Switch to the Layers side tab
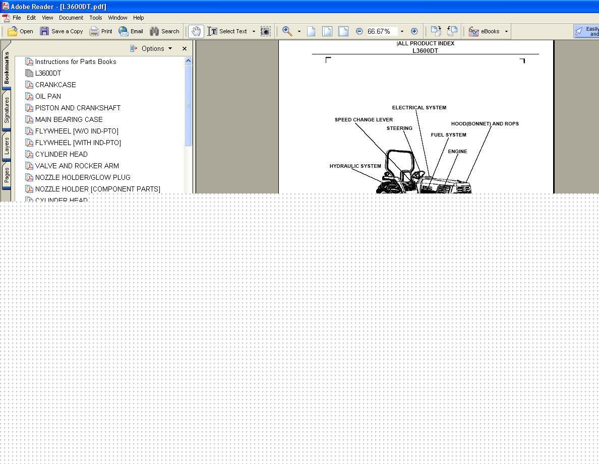The width and height of the screenshot is (599, 464). 7,146
